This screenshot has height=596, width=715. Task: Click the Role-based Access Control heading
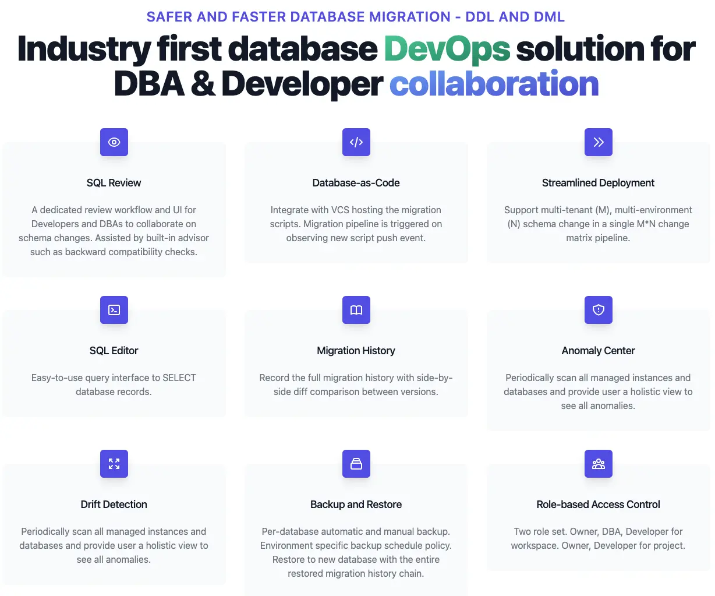(x=598, y=505)
